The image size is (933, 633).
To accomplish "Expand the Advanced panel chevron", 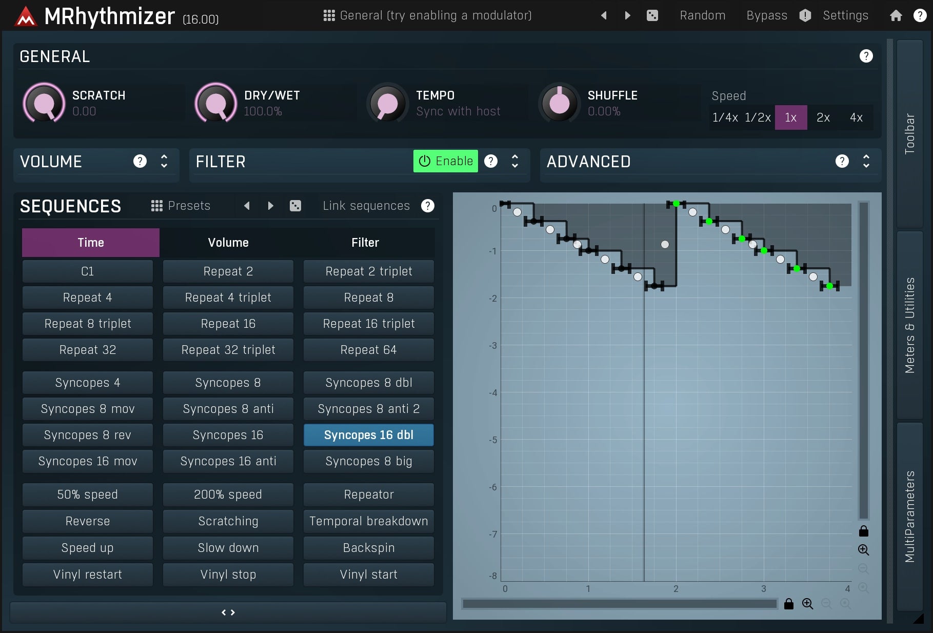I will tap(866, 162).
